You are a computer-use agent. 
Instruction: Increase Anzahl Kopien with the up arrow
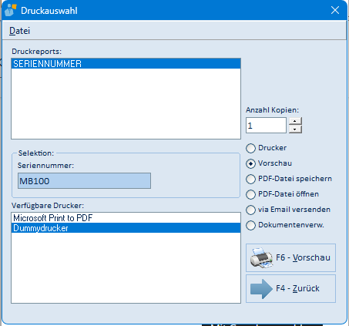pyautogui.click(x=295, y=121)
